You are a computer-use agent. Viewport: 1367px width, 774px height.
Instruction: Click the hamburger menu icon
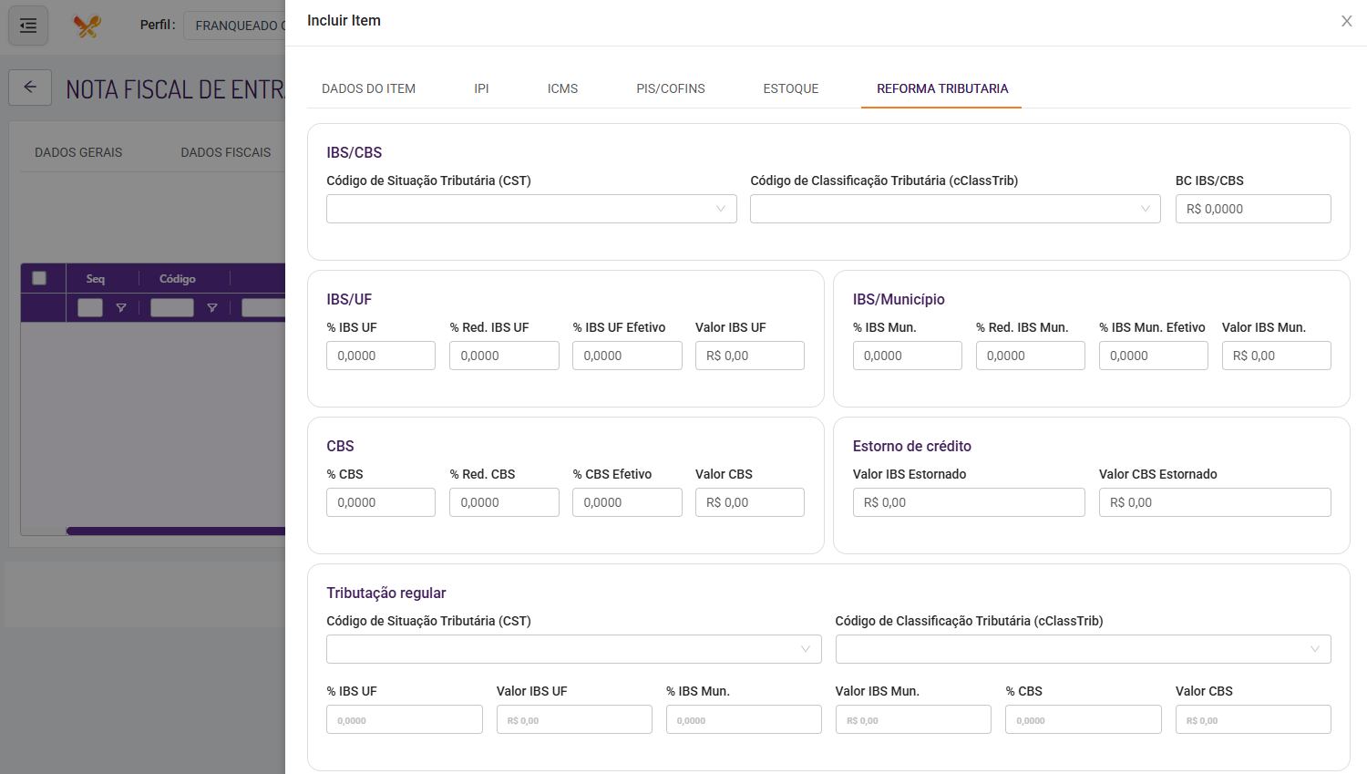click(x=28, y=26)
